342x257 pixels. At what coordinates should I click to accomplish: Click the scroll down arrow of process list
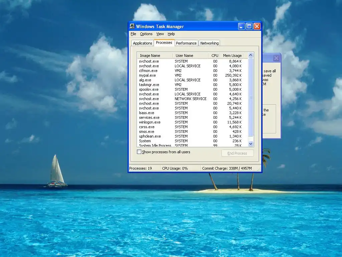pyautogui.click(x=250, y=144)
